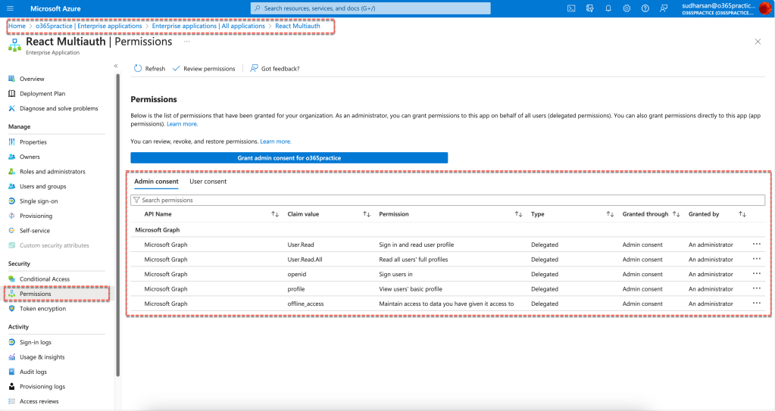Screen dimensions: 775x411
Task: Select the Admin consent tab
Action: point(156,182)
